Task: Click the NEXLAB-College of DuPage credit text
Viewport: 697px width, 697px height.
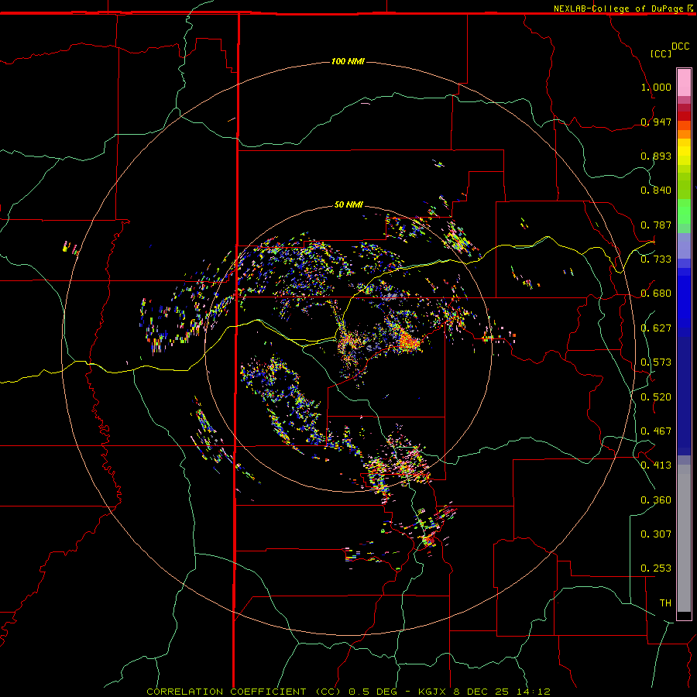Action: [618, 9]
